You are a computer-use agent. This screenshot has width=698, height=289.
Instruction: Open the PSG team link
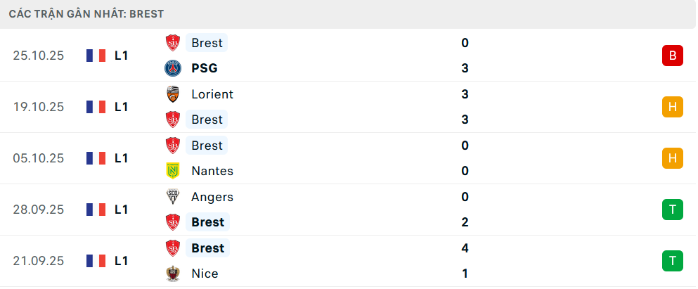[204, 68]
